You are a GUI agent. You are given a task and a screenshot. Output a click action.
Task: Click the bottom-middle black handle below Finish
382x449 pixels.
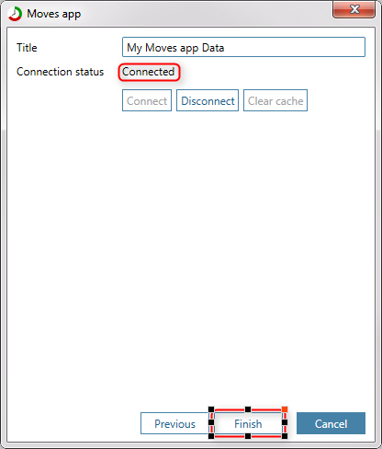(248, 436)
